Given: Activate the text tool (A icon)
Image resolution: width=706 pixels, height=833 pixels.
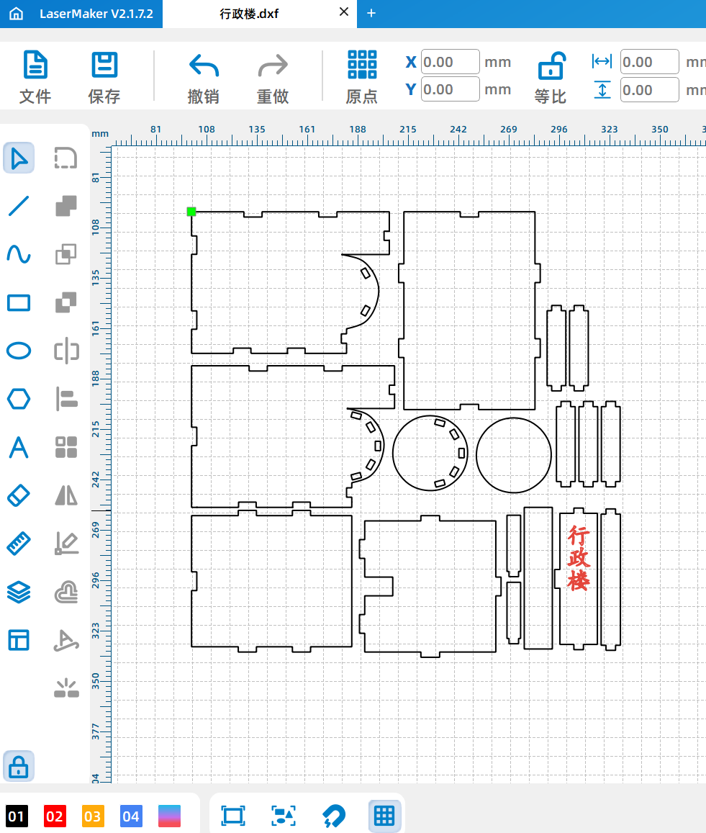Looking at the screenshot, I should (19, 447).
